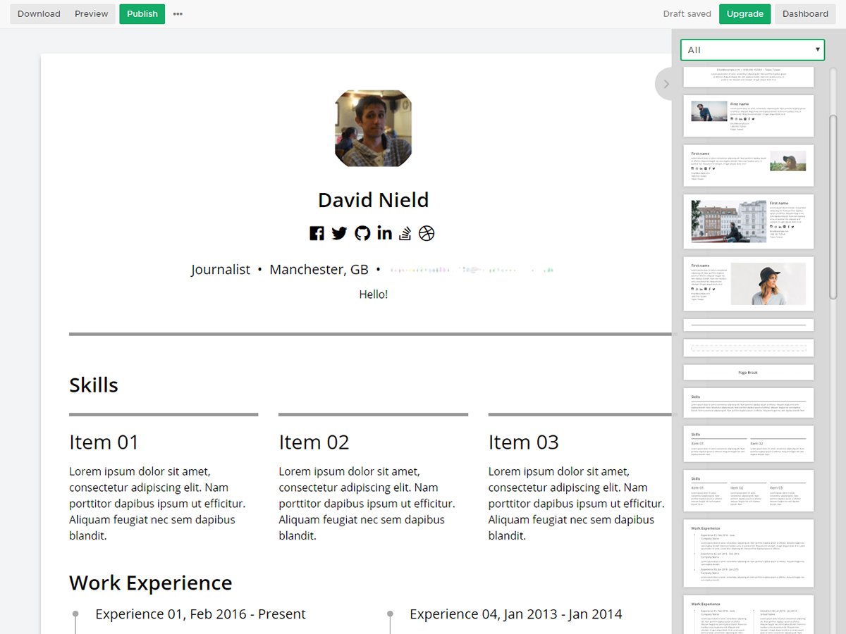Click the David Nield name heading

pyautogui.click(x=373, y=200)
